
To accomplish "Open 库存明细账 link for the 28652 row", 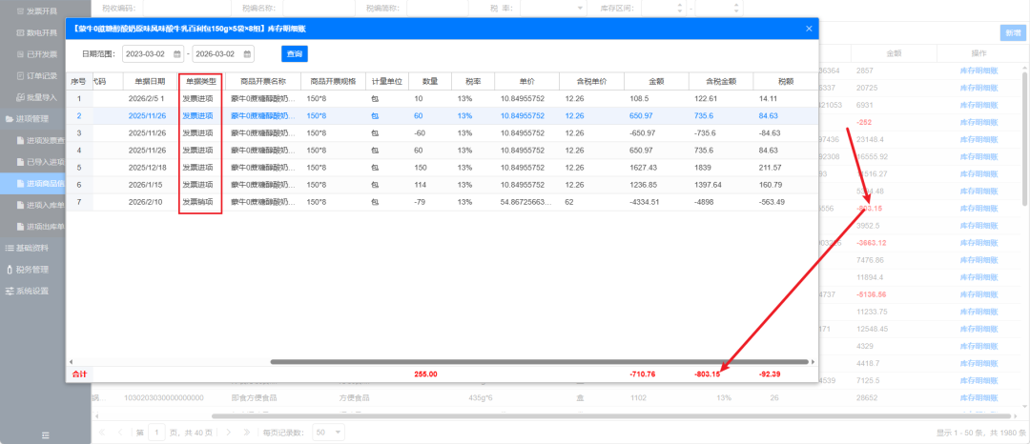I will tap(978, 397).
